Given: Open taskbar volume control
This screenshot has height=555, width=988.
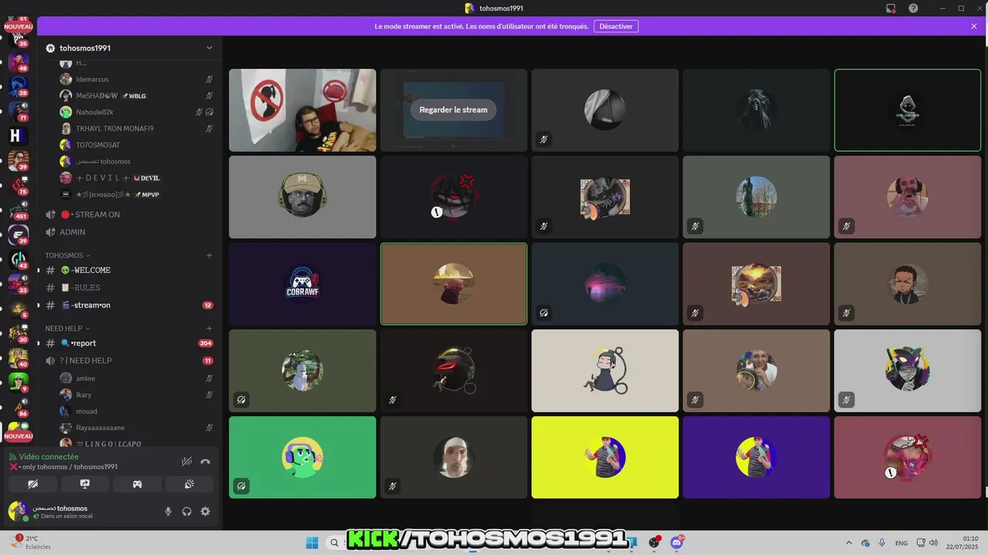Looking at the screenshot, I should click(x=933, y=543).
